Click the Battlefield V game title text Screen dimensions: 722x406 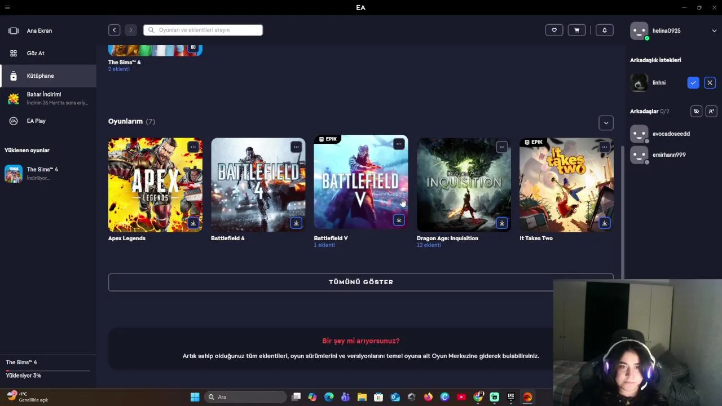331,238
